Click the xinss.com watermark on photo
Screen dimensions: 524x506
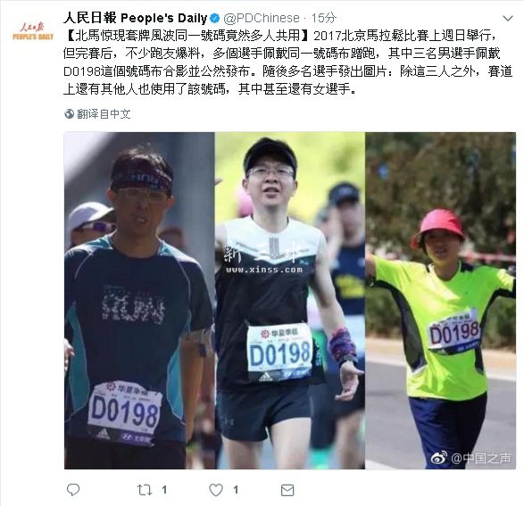tap(264, 270)
